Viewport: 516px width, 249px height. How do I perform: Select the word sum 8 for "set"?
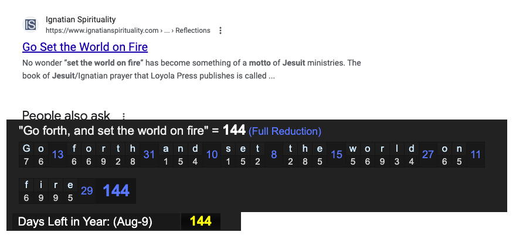pyautogui.click(x=274, y=155)
